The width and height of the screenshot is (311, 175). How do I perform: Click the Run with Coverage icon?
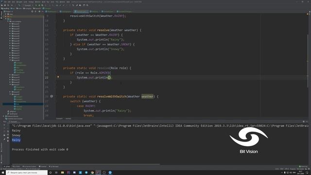(42, 5)
